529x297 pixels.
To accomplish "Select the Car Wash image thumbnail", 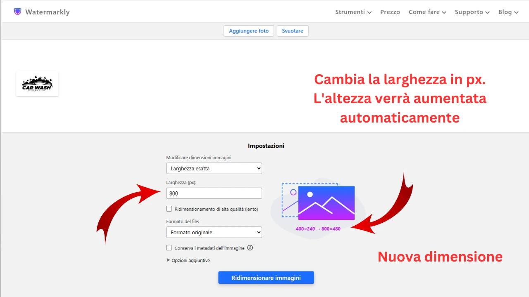I will pyautogui.click(x=37, y=83).
